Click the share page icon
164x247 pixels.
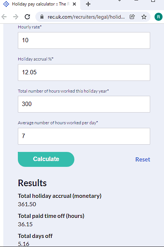[132, 17]
